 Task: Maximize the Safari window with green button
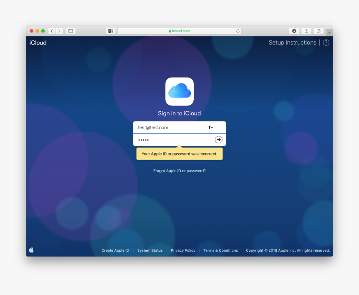[x=43, y=31]
